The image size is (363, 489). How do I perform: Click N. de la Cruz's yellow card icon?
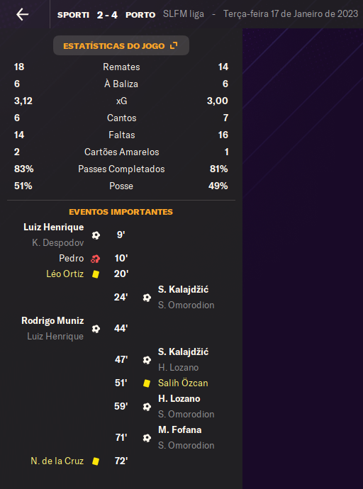click(x=96, y=461)
